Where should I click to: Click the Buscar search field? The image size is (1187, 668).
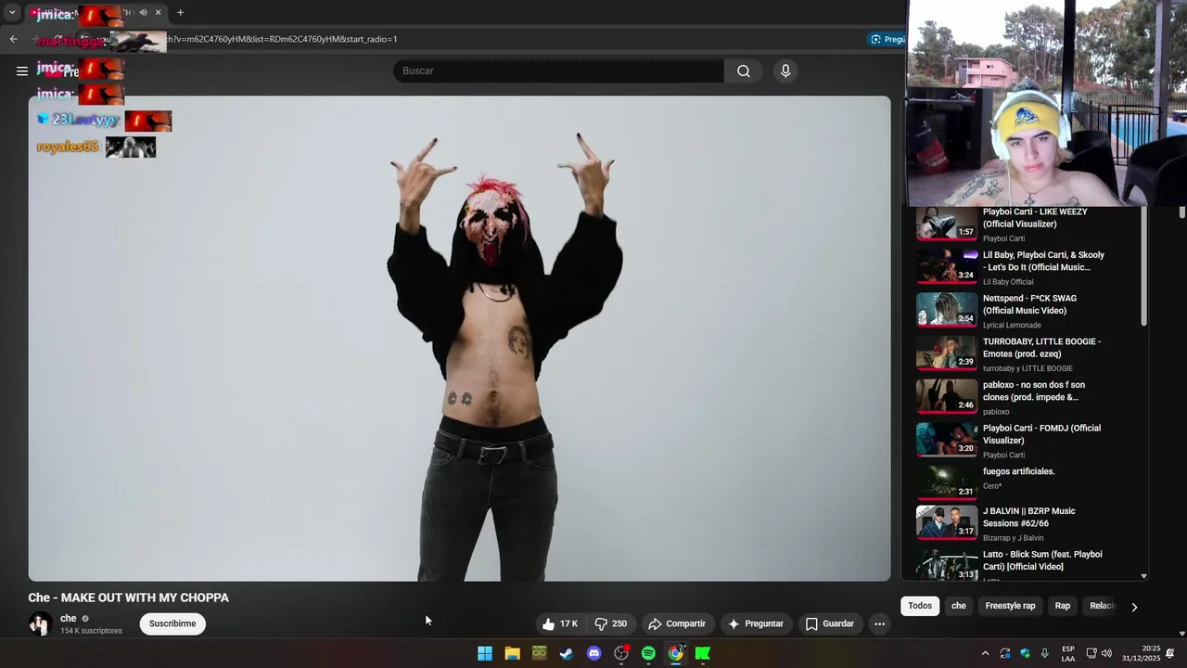[x=558, y=71]
